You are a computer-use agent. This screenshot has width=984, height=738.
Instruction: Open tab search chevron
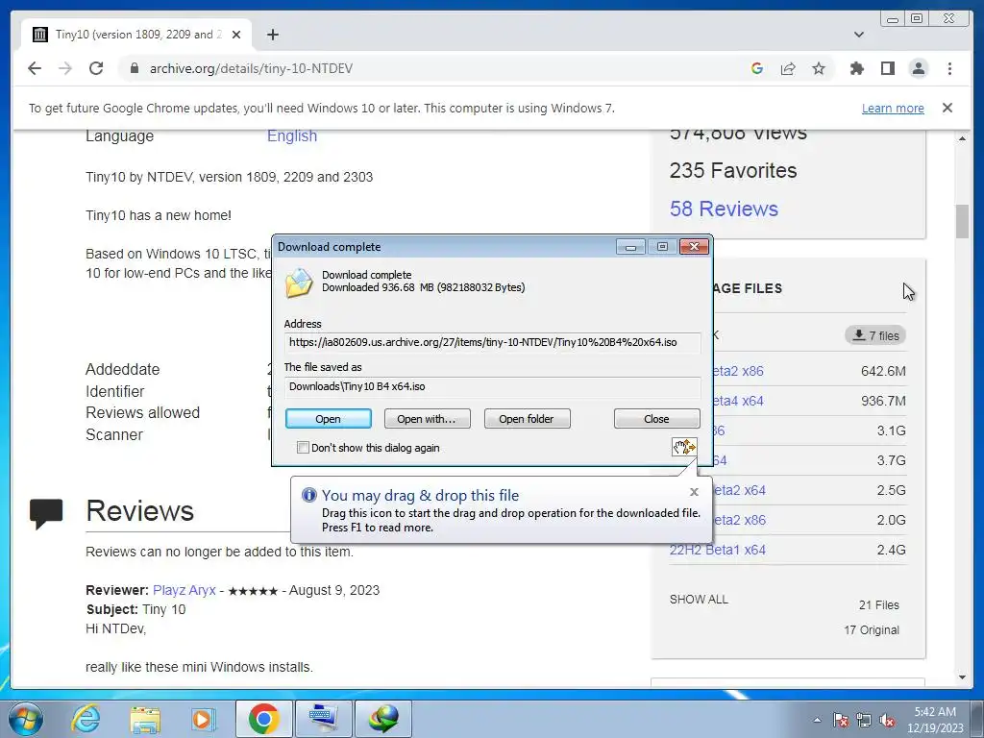point(858,35)
